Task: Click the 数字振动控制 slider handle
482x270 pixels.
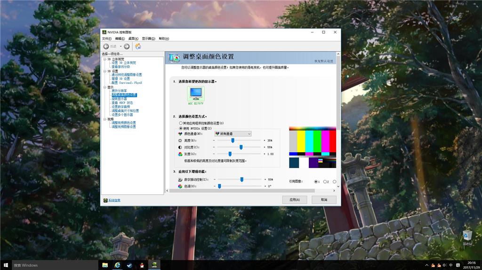Action: pyautogui.click(x=242, y=179)
